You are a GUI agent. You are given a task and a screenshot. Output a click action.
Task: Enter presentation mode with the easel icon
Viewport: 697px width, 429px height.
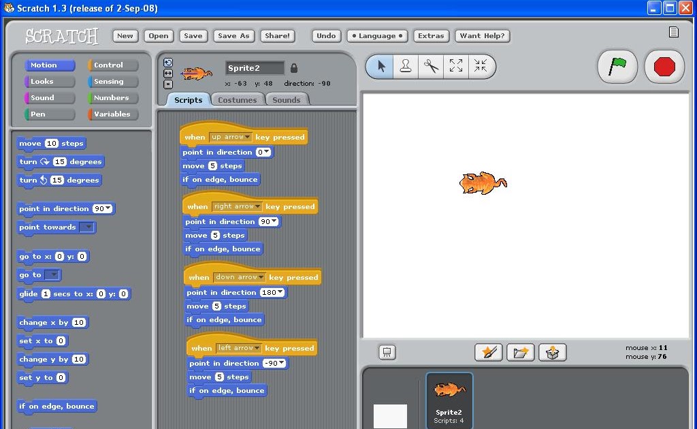click(x=387, y=352)
